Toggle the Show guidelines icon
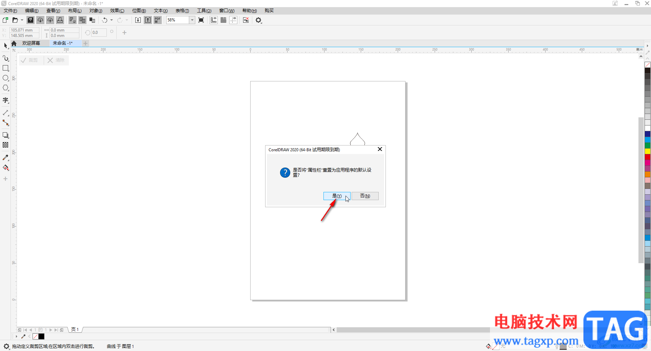 pyautogui.click(x=233, y=20)
